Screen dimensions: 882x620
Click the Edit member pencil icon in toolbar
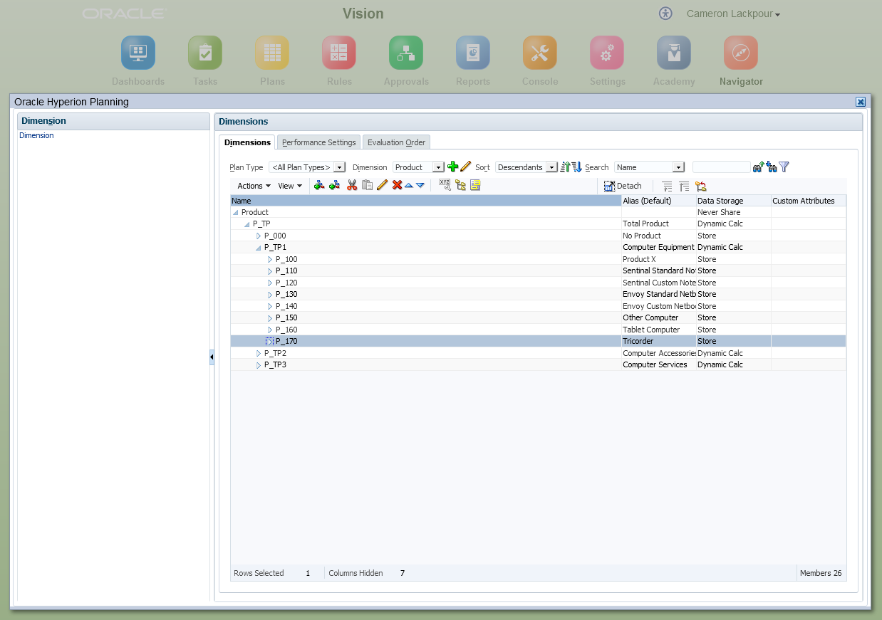click(x=382, y=185)
